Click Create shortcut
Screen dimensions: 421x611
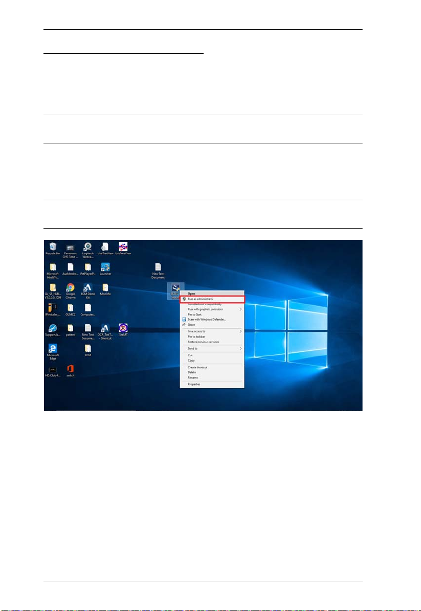212,367
